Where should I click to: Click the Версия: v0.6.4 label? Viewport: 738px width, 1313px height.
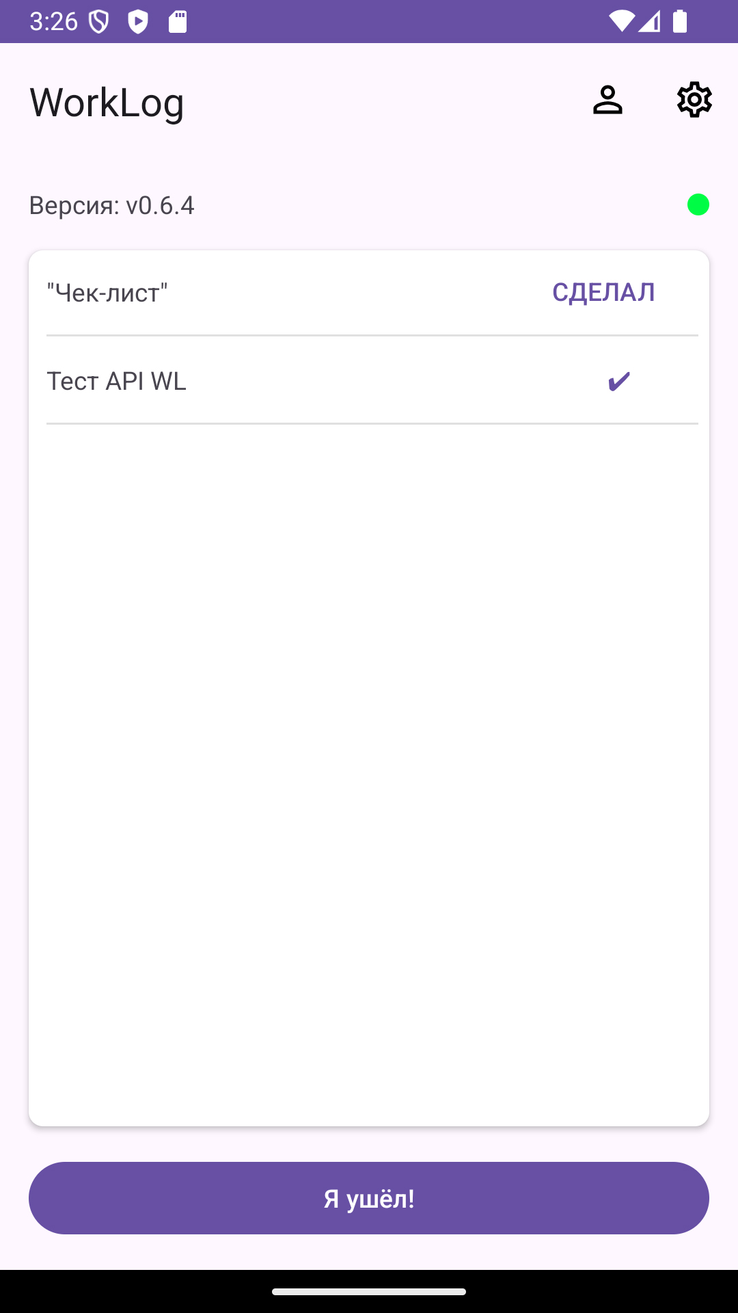[x=111, y=205]
